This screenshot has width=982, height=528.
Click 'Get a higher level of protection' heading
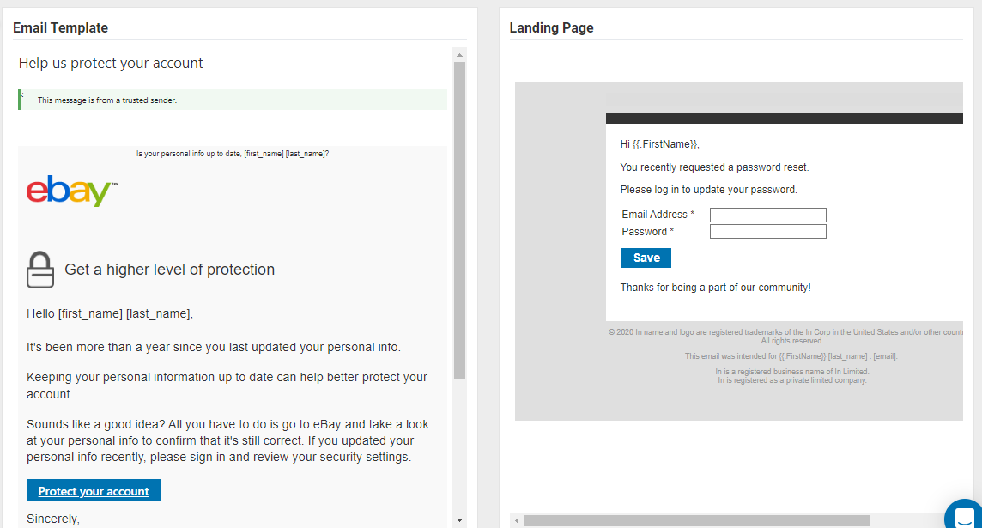(170, 270)
